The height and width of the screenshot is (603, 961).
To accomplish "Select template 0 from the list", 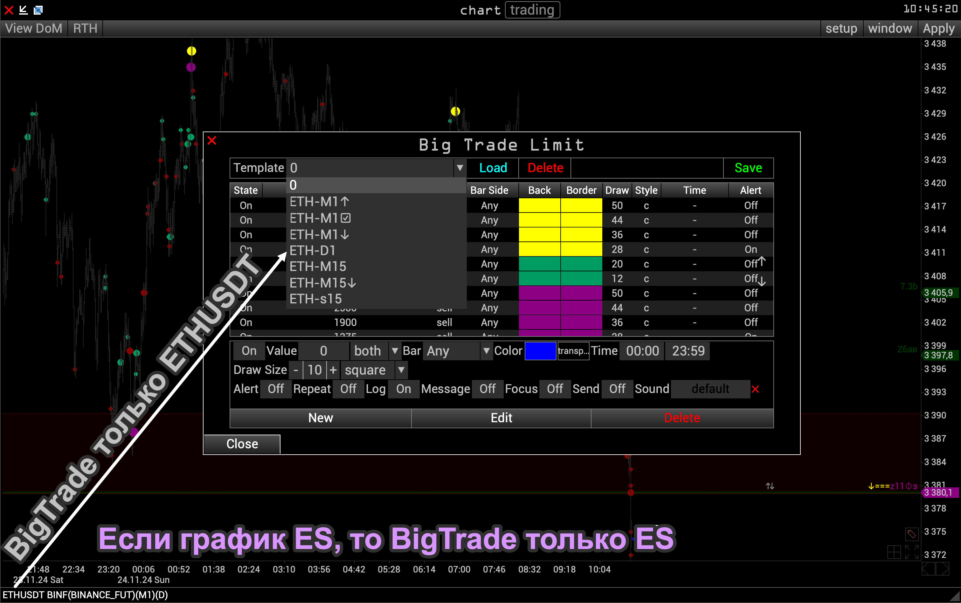I will pyautogui.click(x=376, y=186).
